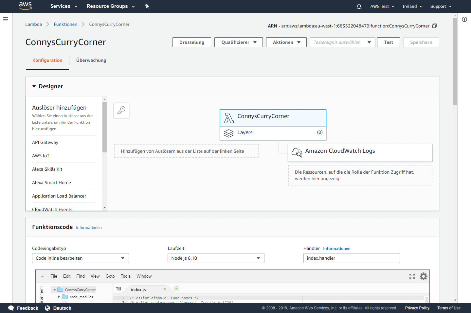Click the Handler input field
471x313 pixels.
(352, 258)
